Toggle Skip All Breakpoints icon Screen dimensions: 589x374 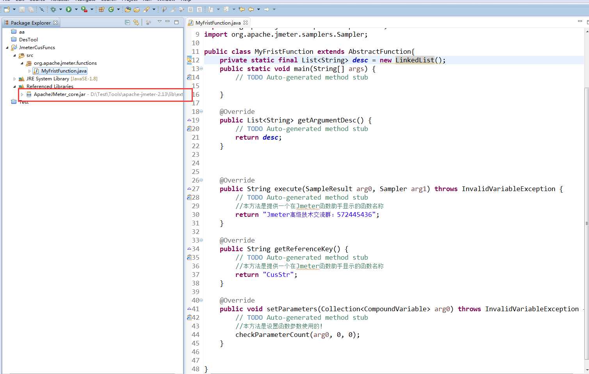[42, 9]
